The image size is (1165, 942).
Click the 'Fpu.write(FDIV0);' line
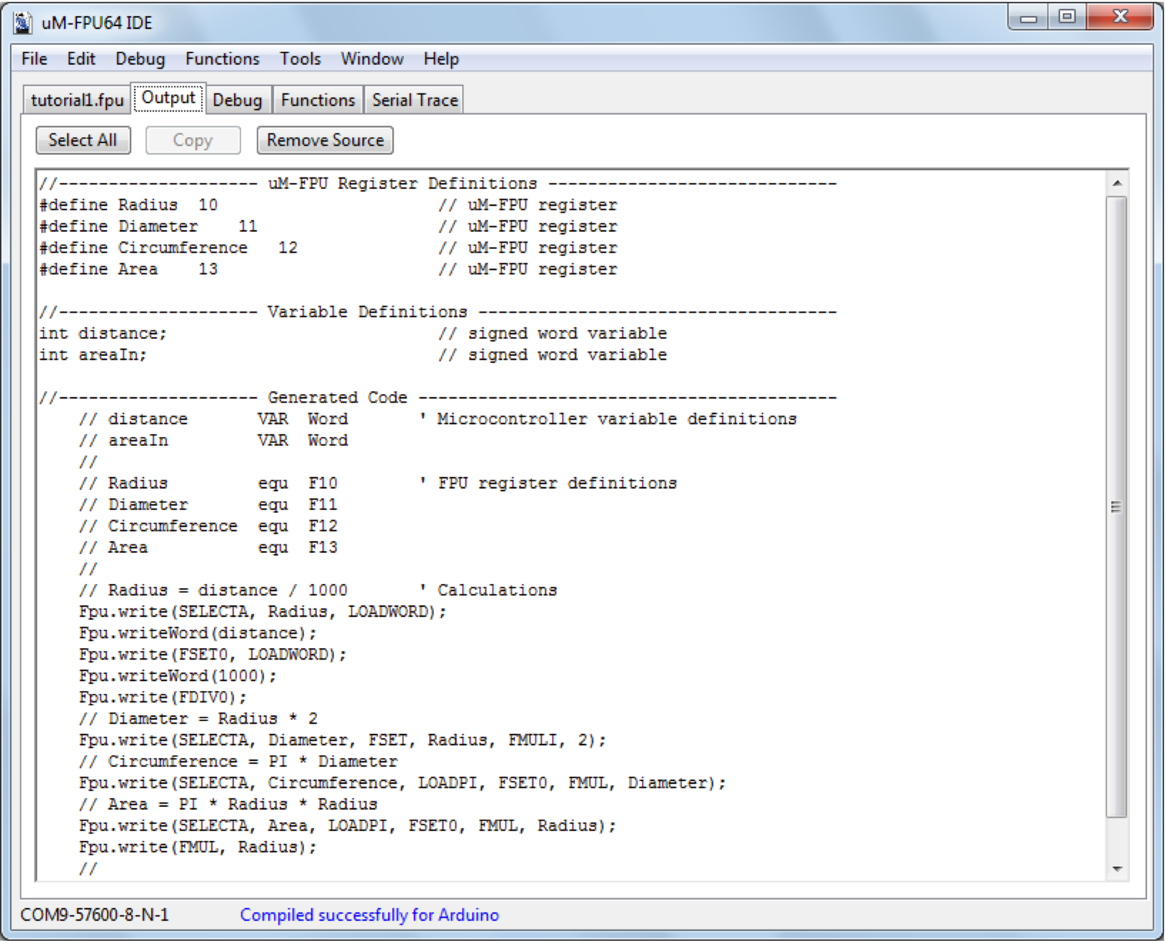tap(162, 697)
